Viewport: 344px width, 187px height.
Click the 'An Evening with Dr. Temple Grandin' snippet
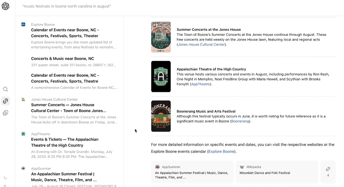point(72,154)
